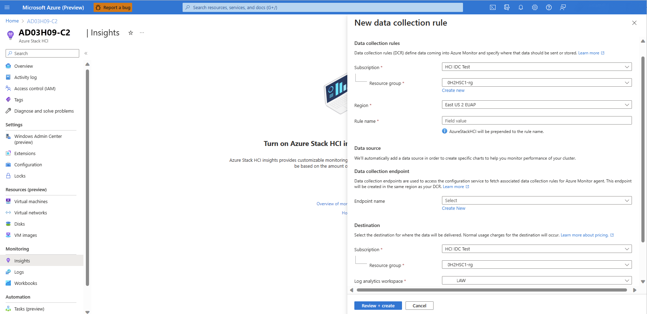Click the panel scroll down arrow
Image resolution: width=647 pixels, height=314 pixels.
coord(643,281)
